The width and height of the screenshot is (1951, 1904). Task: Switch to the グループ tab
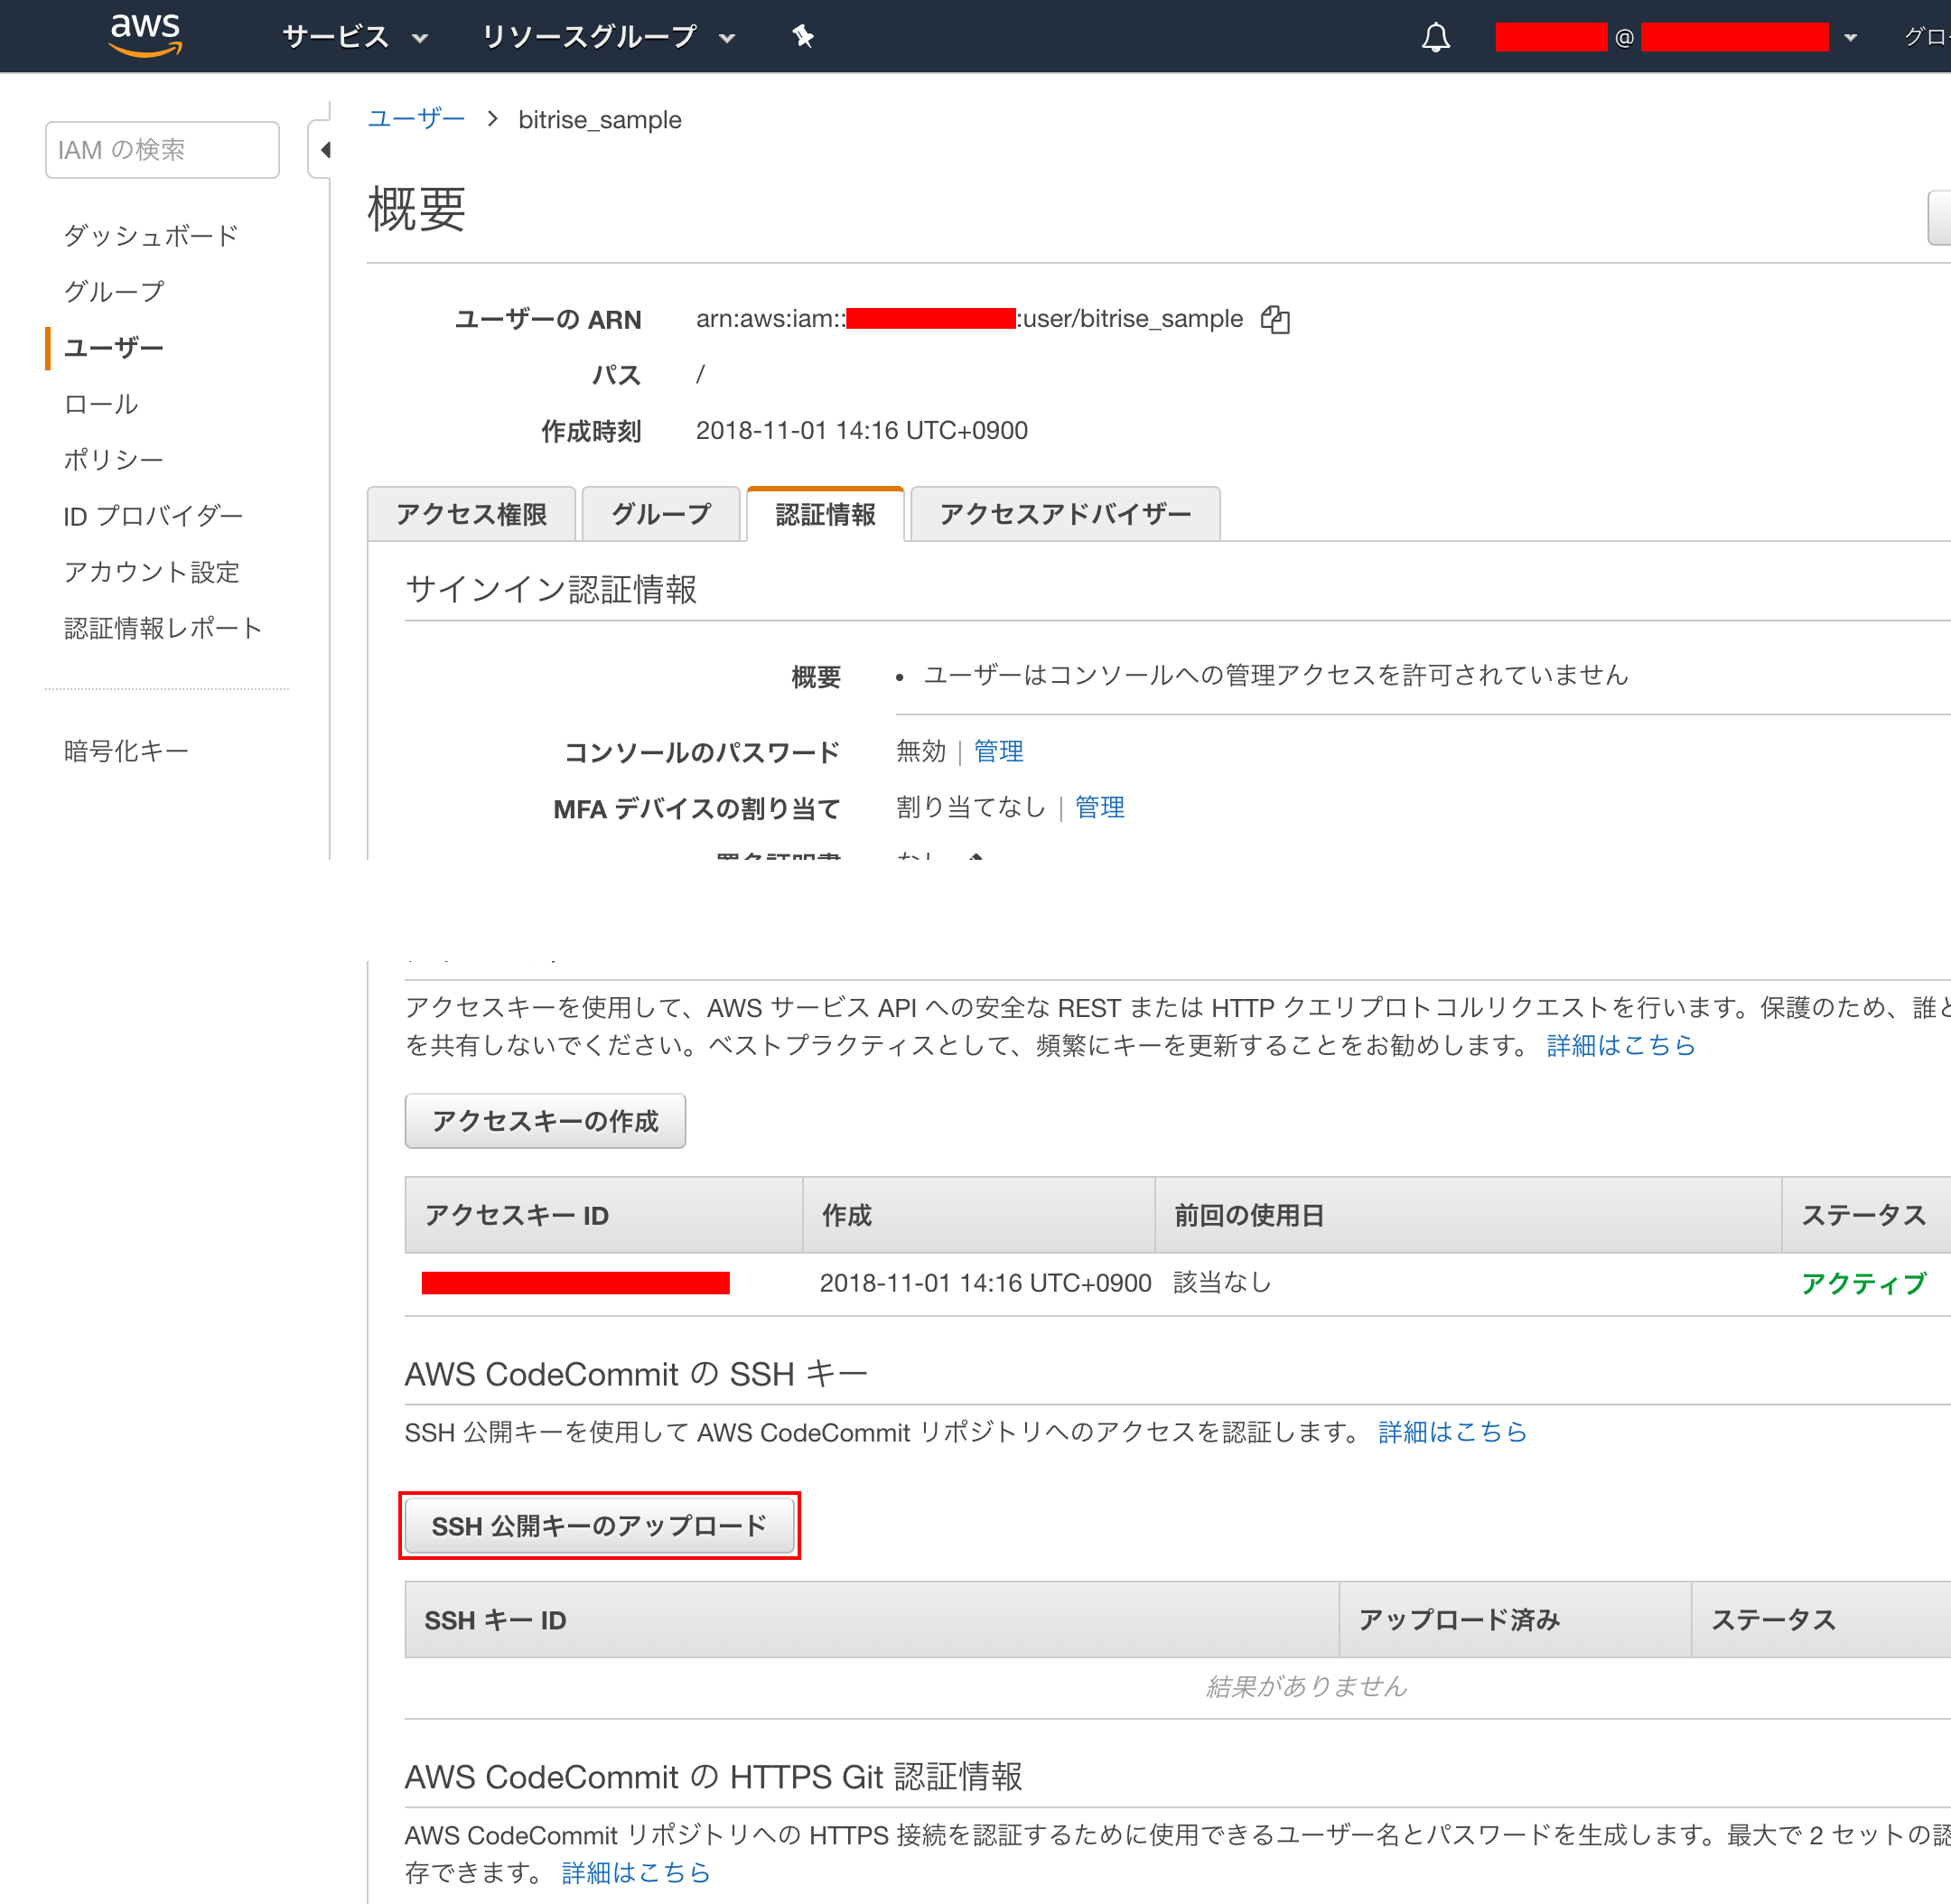[x=661, y=514]
